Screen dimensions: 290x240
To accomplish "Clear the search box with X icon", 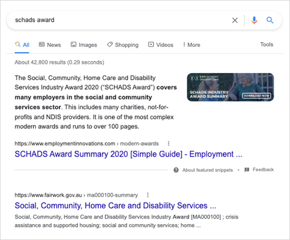I will pos(235,20).
